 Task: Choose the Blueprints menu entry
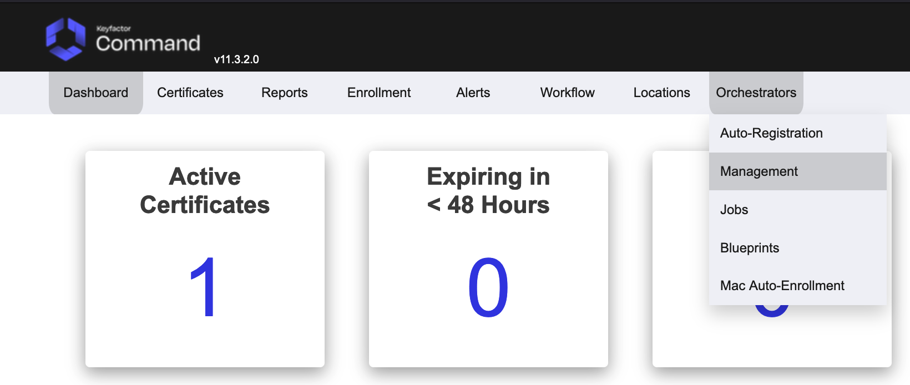coord(750,248)
